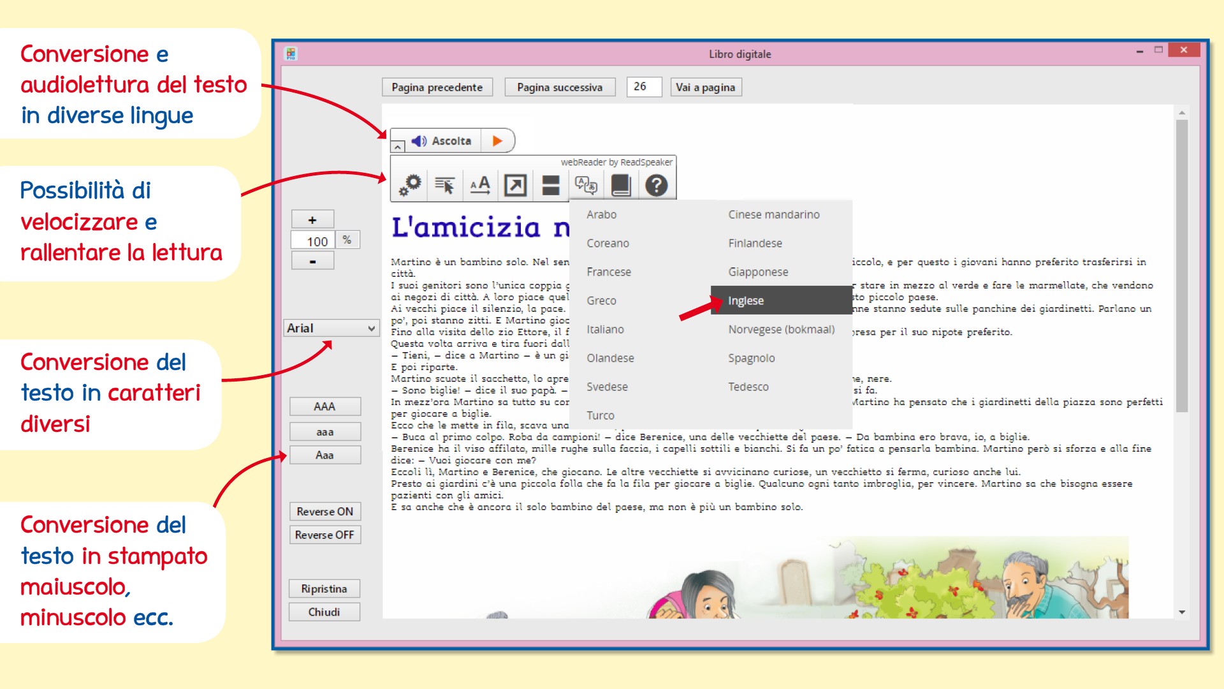Viewport: 1224px width, 689px height.
Task: Choose Tedesco from the language menu
Action: pos(748,387)
